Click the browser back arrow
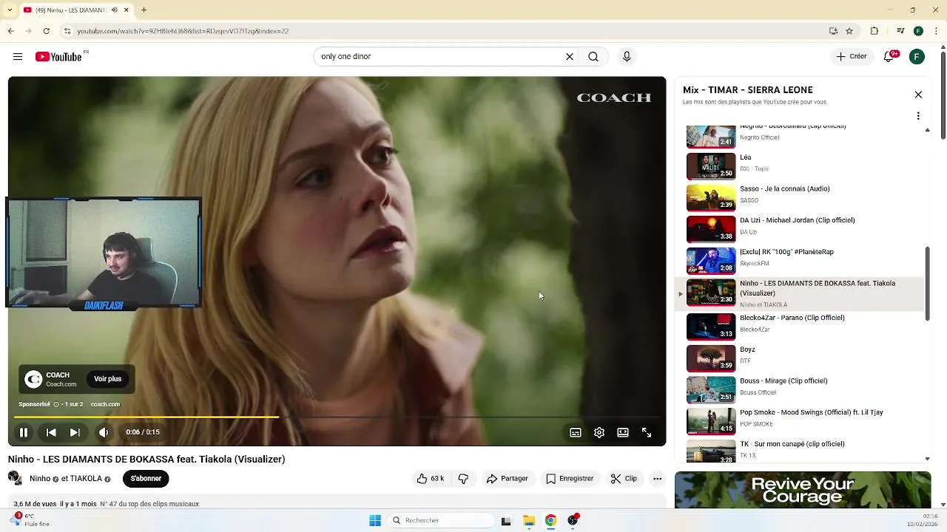Viewport: 947px width, 532px height. [x=10, y=31]
